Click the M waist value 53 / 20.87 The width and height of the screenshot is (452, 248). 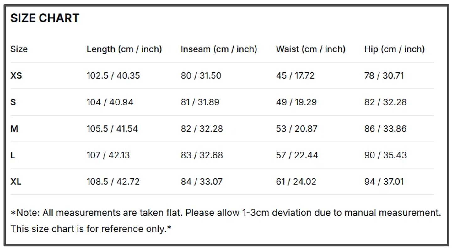click(297, 129)
